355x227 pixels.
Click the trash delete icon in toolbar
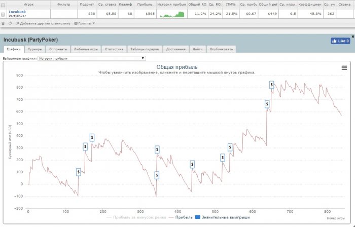3,23
